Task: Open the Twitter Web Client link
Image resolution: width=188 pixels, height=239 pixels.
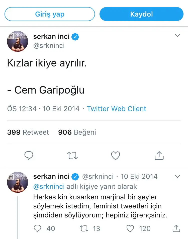Action: (x=116, y=109)
